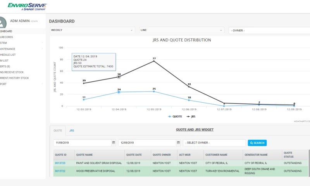Image resolution: width=310 pixels, height=186 pixels.
Task: Toggle the JRS series in chart legend
Action: click(x=191, y=116)
